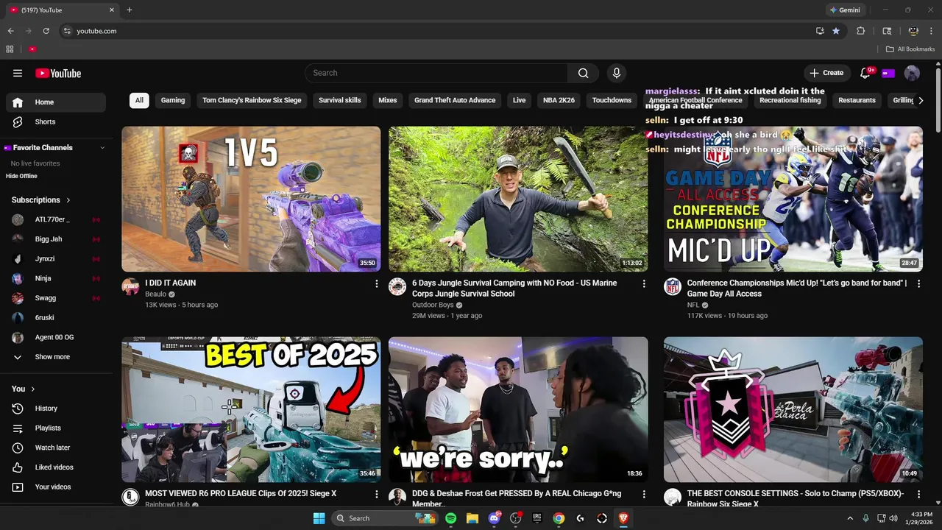Image resolution: width=942 pixels, height=530 pixels.
Task: Show hidden system tray icons
Action: click(850, 518)
